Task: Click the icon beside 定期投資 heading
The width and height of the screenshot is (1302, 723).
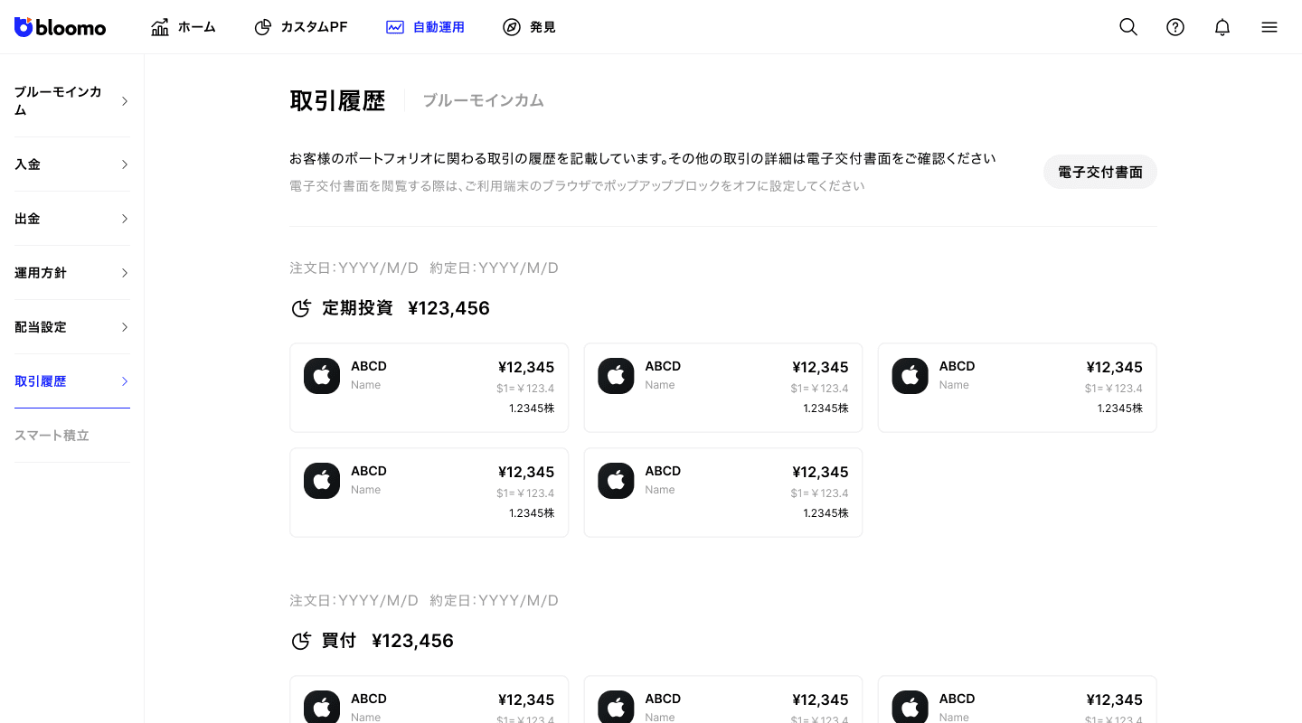Action: click(x=301, y=308)
